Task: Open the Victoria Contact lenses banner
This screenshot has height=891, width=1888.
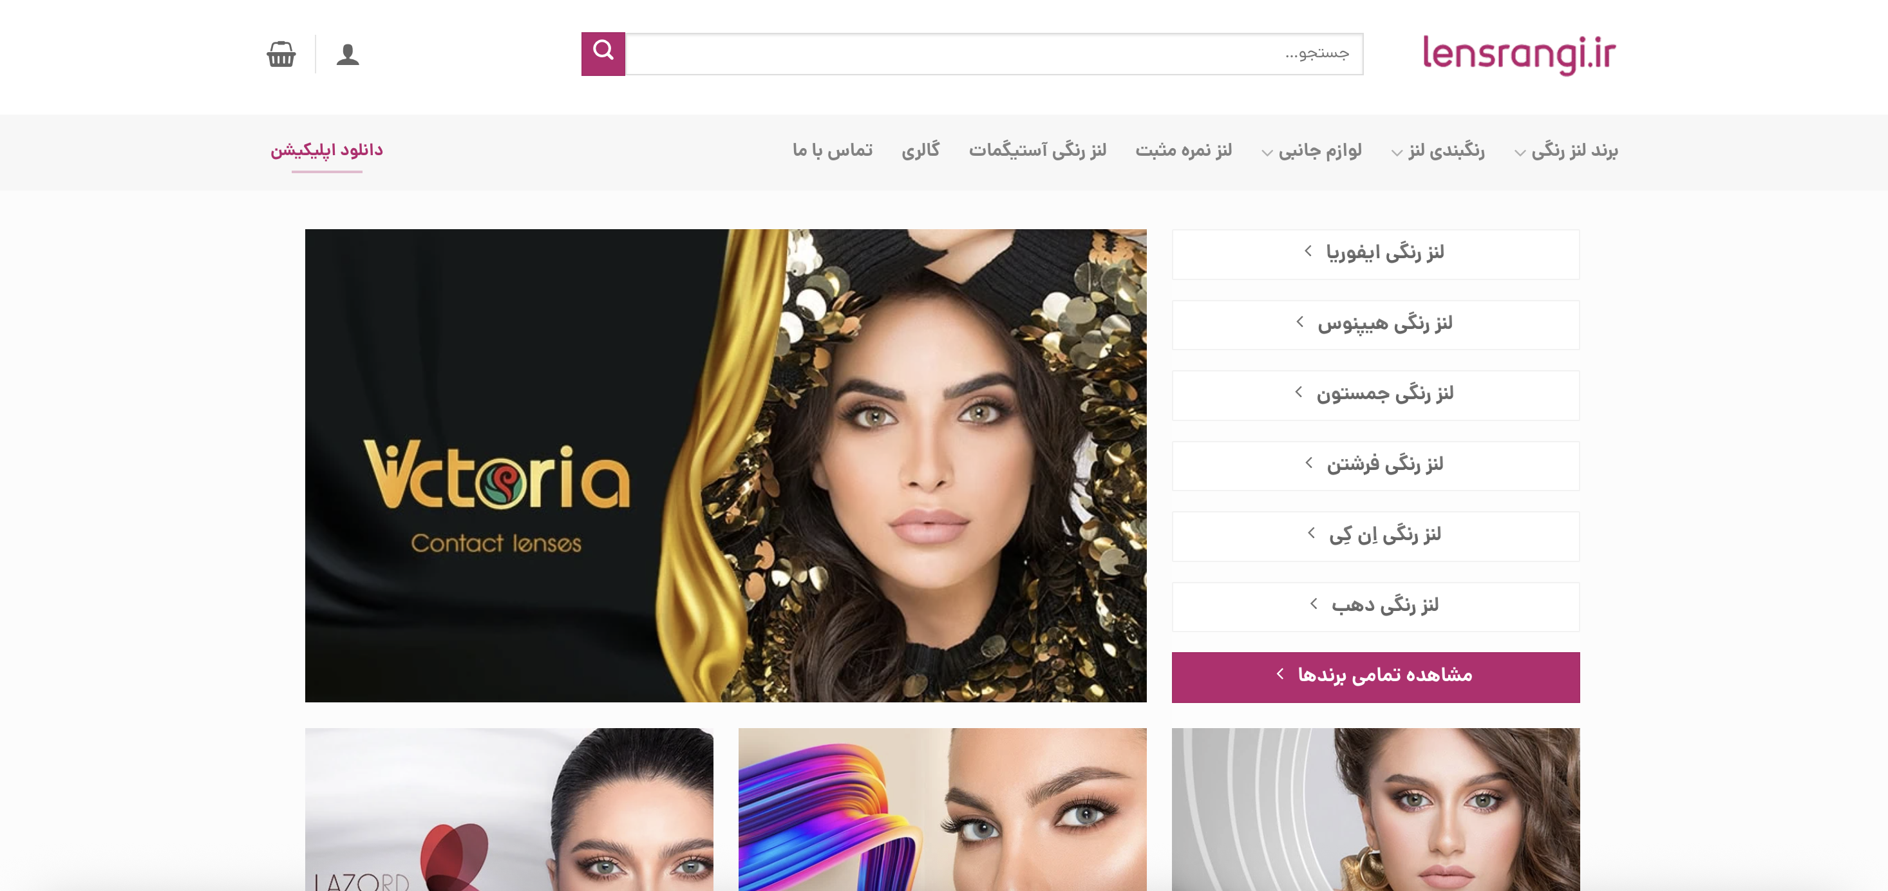Action: [726, 465]
